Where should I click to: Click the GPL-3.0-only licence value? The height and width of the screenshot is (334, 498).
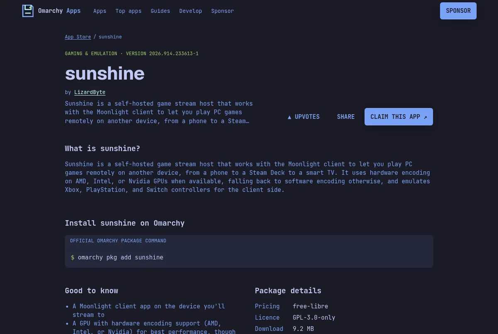[x=314, y=317]
